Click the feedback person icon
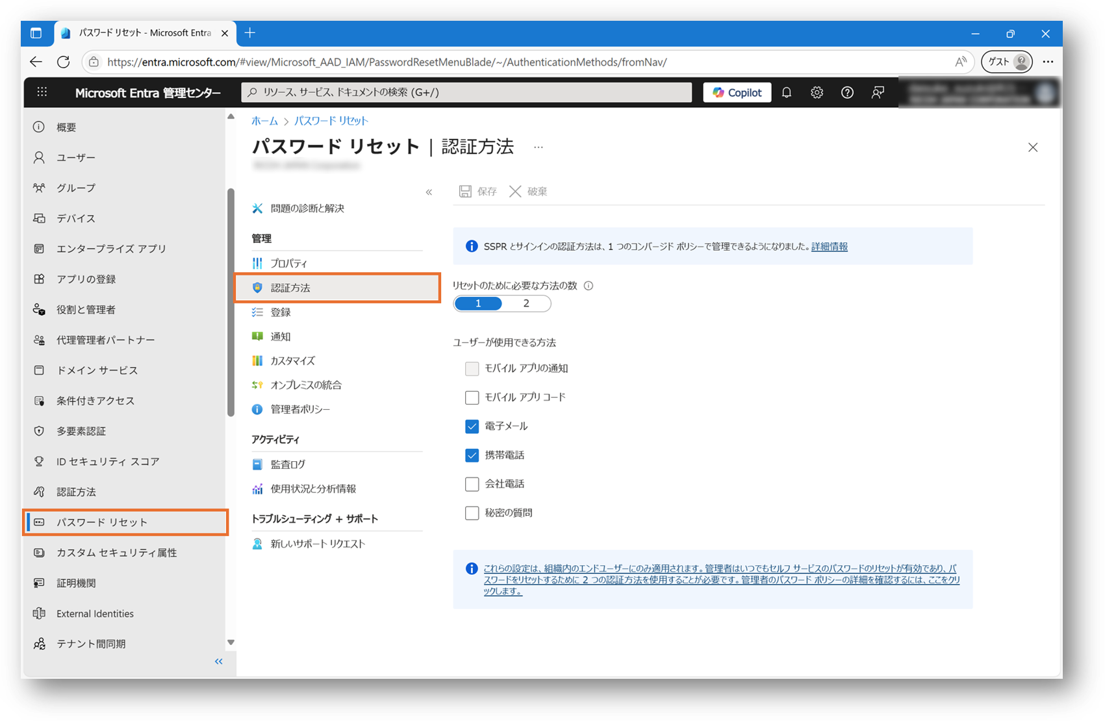The image size is (1105, 721). pos(878,93)
